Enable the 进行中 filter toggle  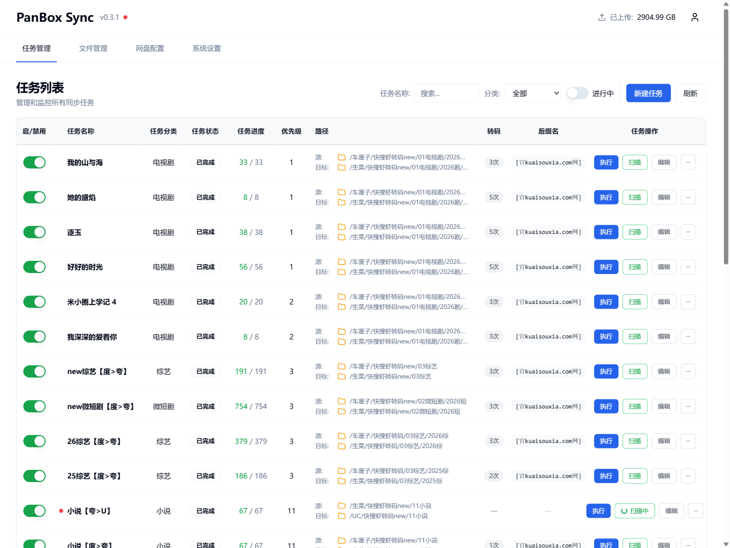click(577, 93)
